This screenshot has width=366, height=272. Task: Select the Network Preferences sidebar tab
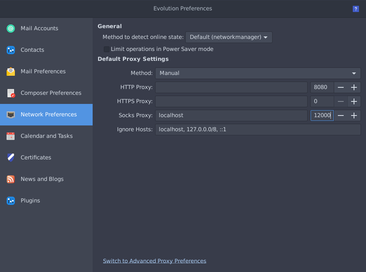pyautogui.click(x=46, y=115)
